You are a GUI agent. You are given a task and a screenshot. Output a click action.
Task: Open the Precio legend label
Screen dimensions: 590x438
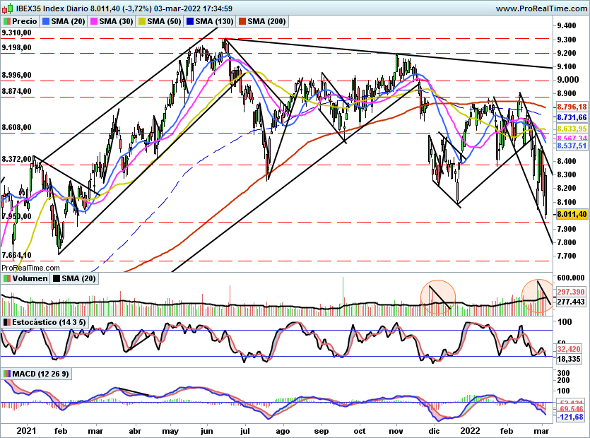[x=25, y=21]
